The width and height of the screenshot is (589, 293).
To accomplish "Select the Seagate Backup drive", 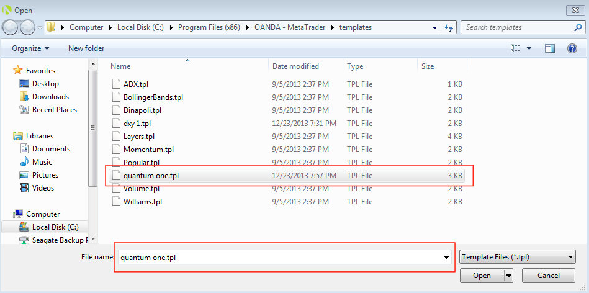I will [x=59, y=240].
